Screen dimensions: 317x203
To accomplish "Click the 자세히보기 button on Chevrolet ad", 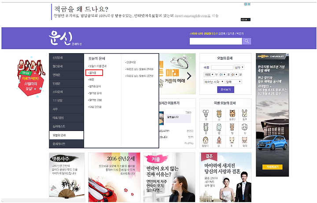I will click(273, 167).
